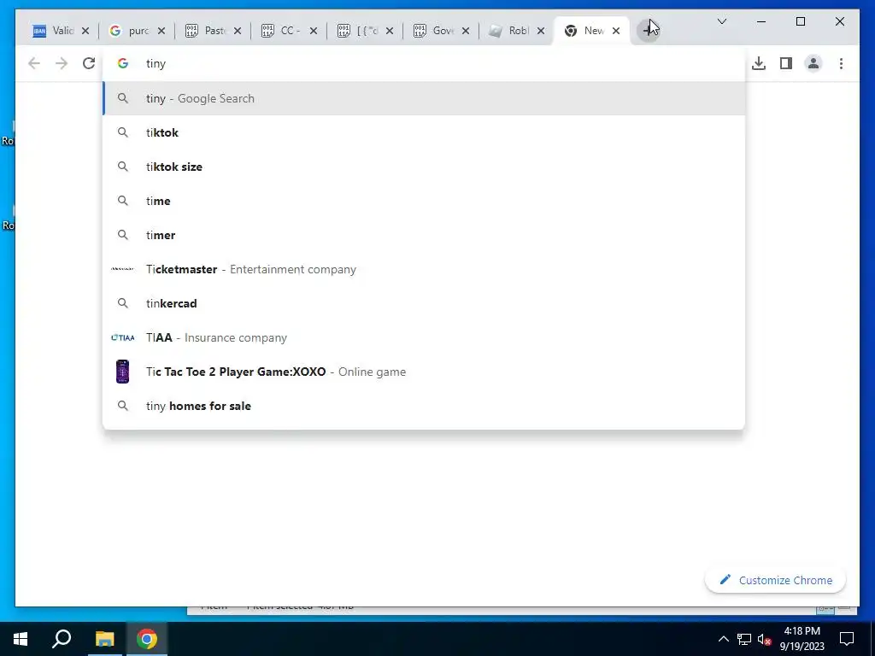
Task: Open taskbar search magnifier
Action: [x=62, y=639]
